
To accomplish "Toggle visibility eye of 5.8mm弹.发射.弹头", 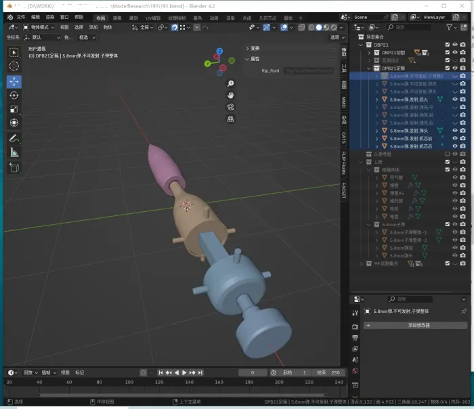I will (x=454, y=131).
